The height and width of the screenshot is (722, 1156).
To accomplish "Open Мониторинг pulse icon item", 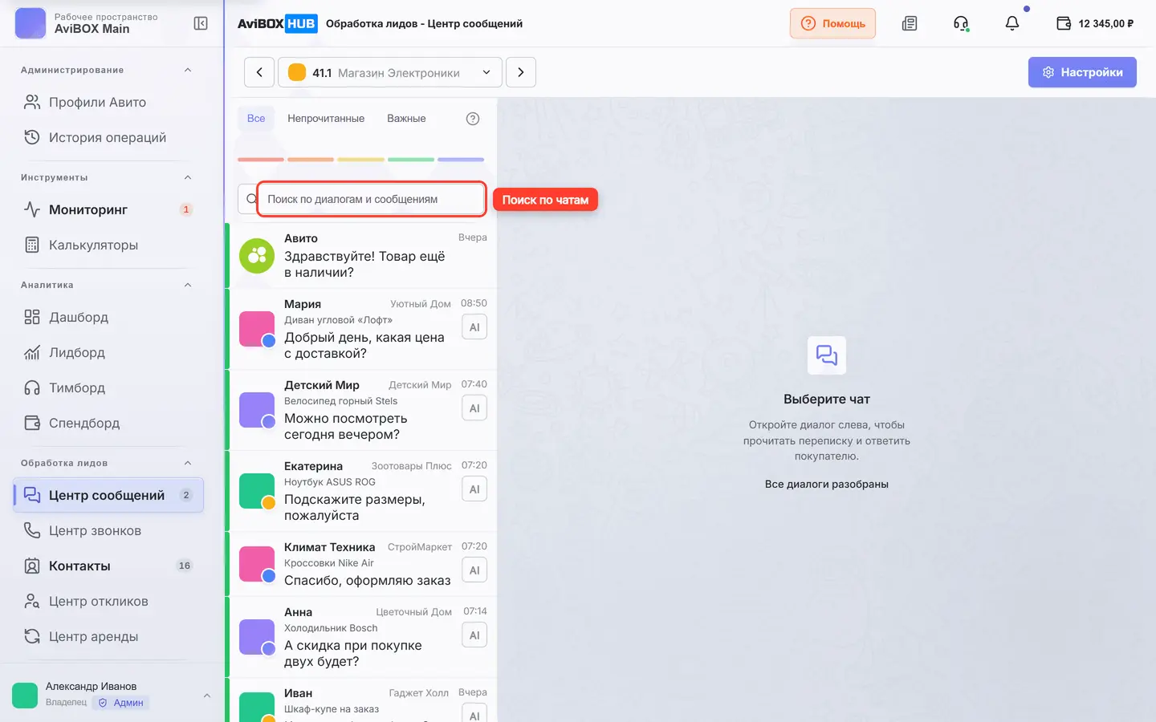I will point(108,209).
